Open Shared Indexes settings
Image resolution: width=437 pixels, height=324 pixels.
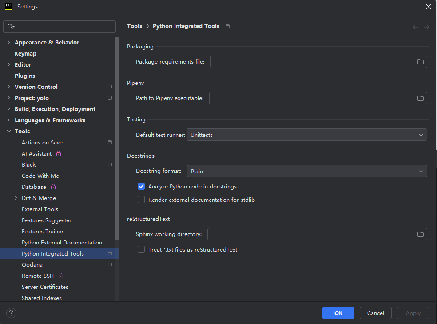point(42,298)
